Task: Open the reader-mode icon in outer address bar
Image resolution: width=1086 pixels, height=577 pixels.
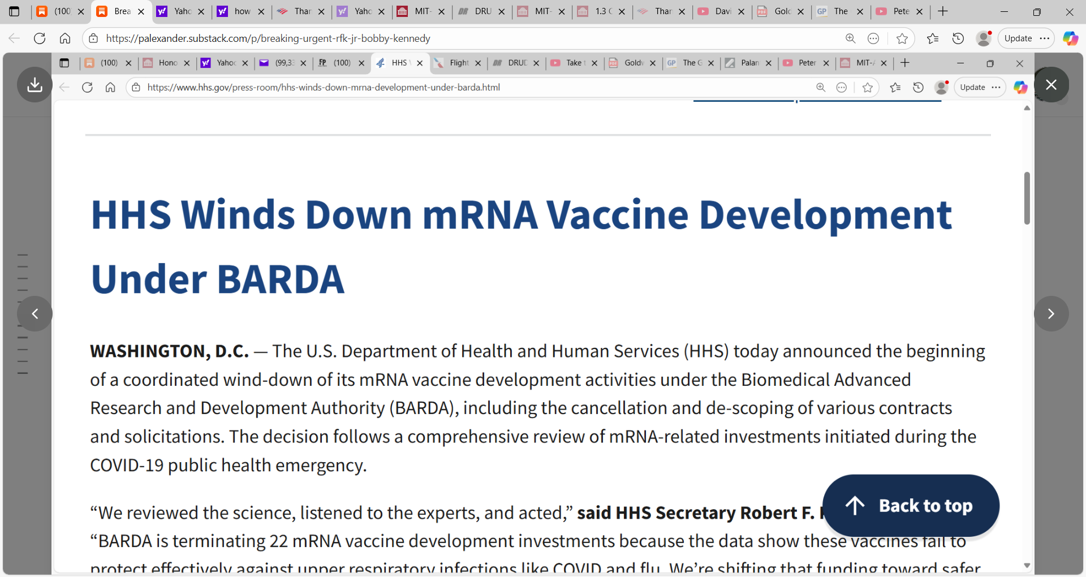Action: click(873, 38)
